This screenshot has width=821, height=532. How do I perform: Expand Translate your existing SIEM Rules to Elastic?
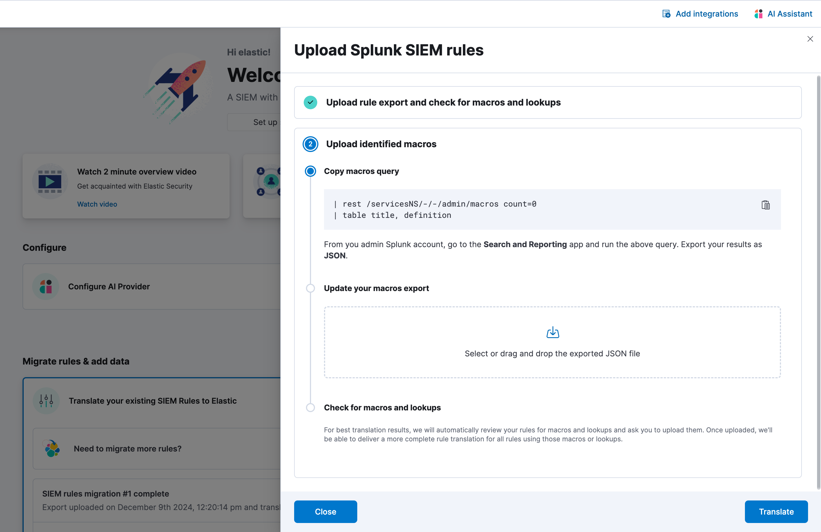[x=152, y=401]
